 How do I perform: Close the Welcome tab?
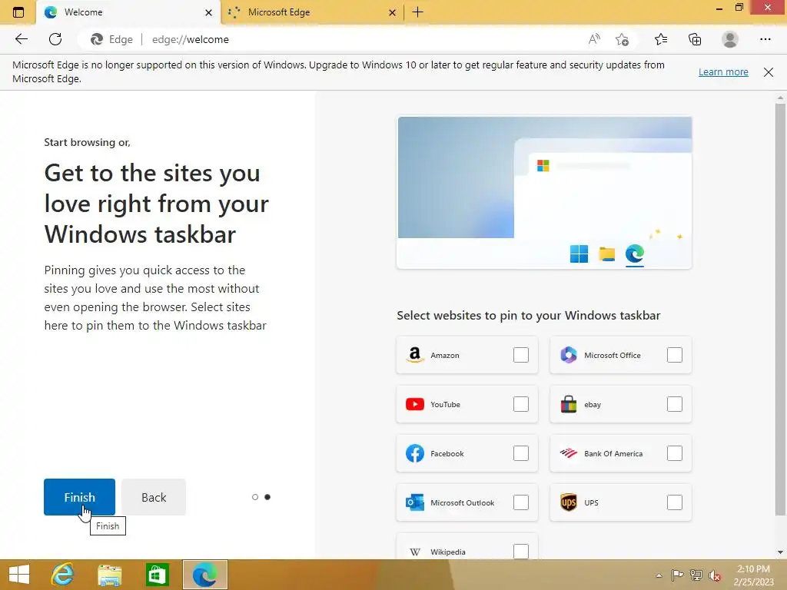[x=209, y=12]
